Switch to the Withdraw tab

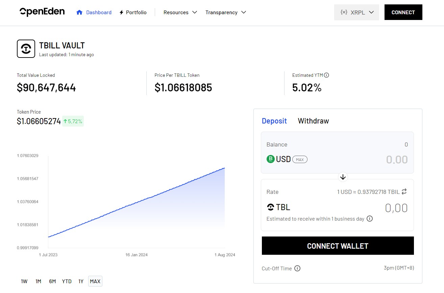tap(313, 121)
